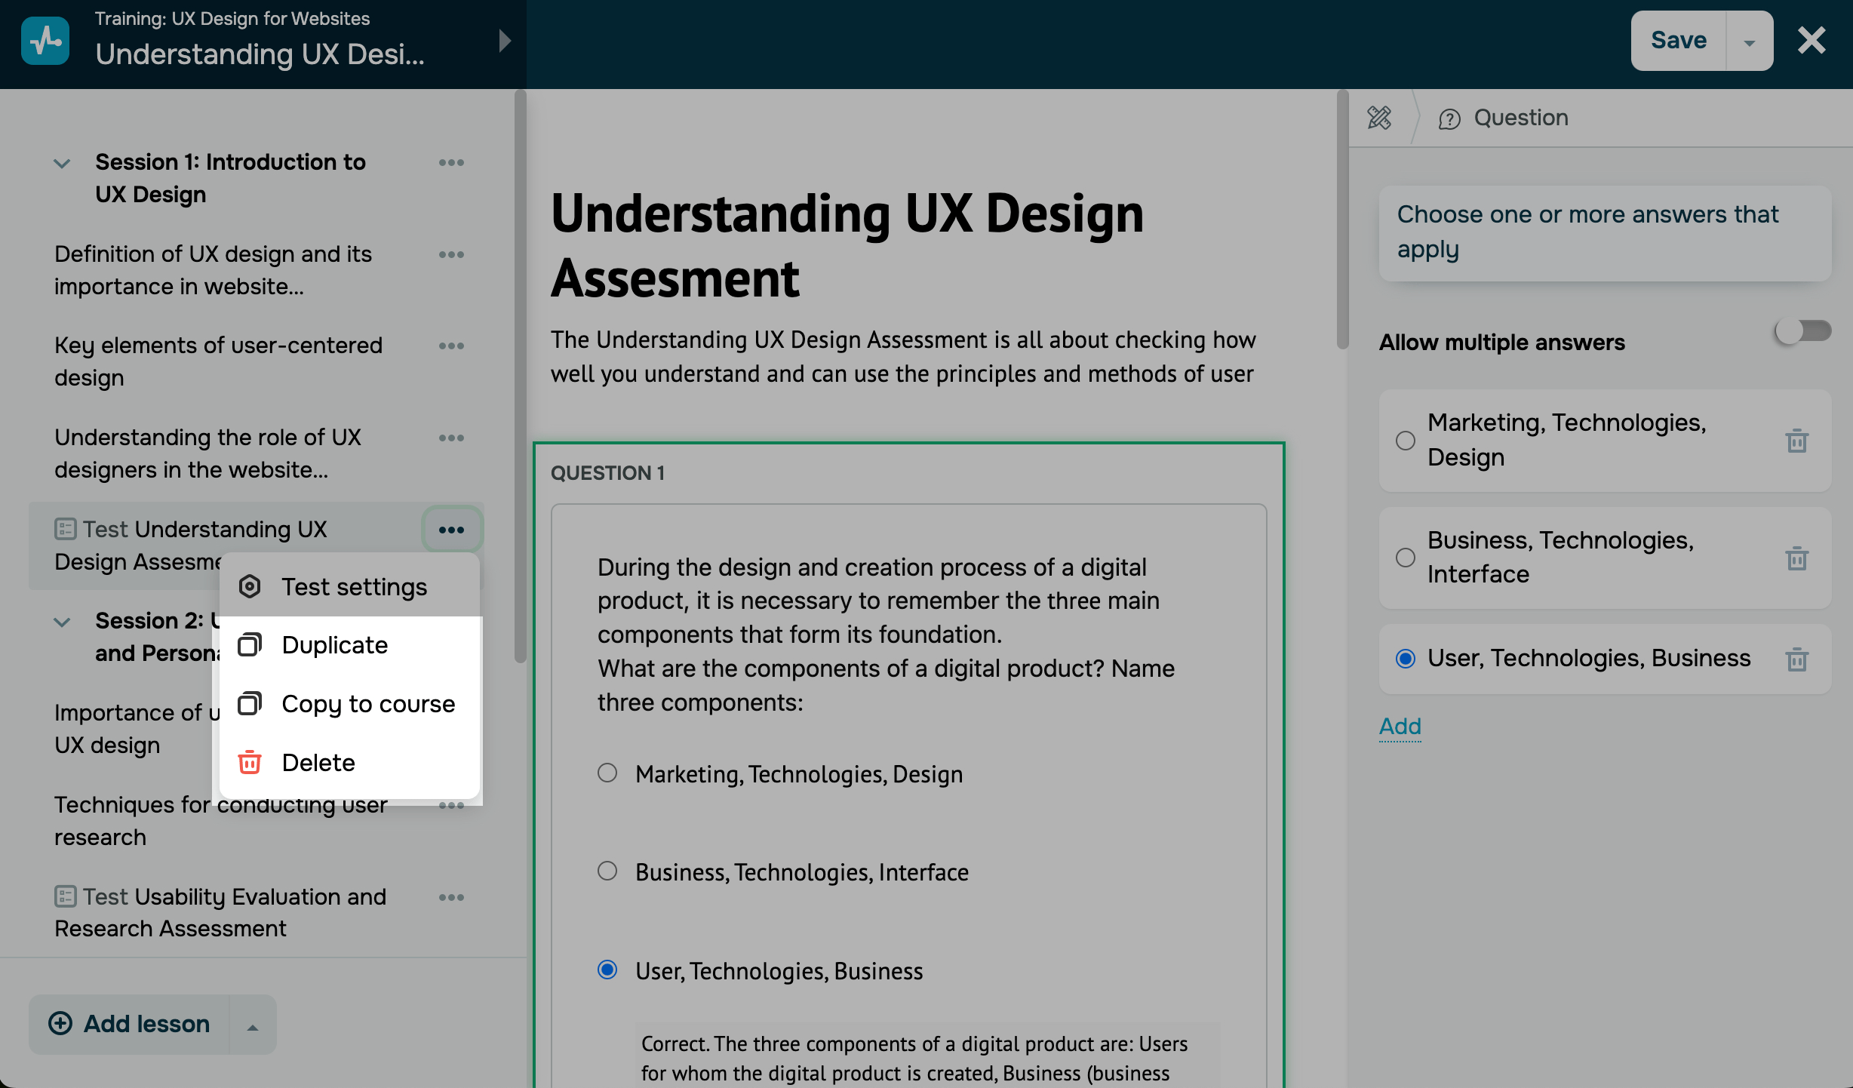Open Techniques for conducting user research lesson
Image resolution: width=1853 pixels, height=1088 pixels.
tap(220, 822)
